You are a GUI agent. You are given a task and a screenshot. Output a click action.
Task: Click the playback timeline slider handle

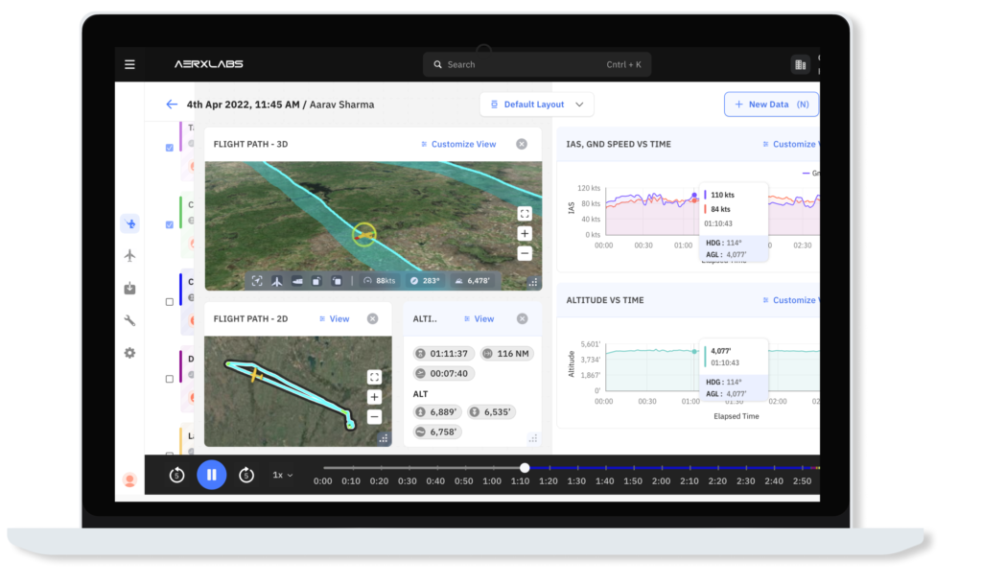pos(525,468)
